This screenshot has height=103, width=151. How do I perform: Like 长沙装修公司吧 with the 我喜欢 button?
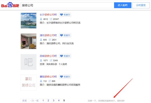pyautogui.click(x=65, y=15)
